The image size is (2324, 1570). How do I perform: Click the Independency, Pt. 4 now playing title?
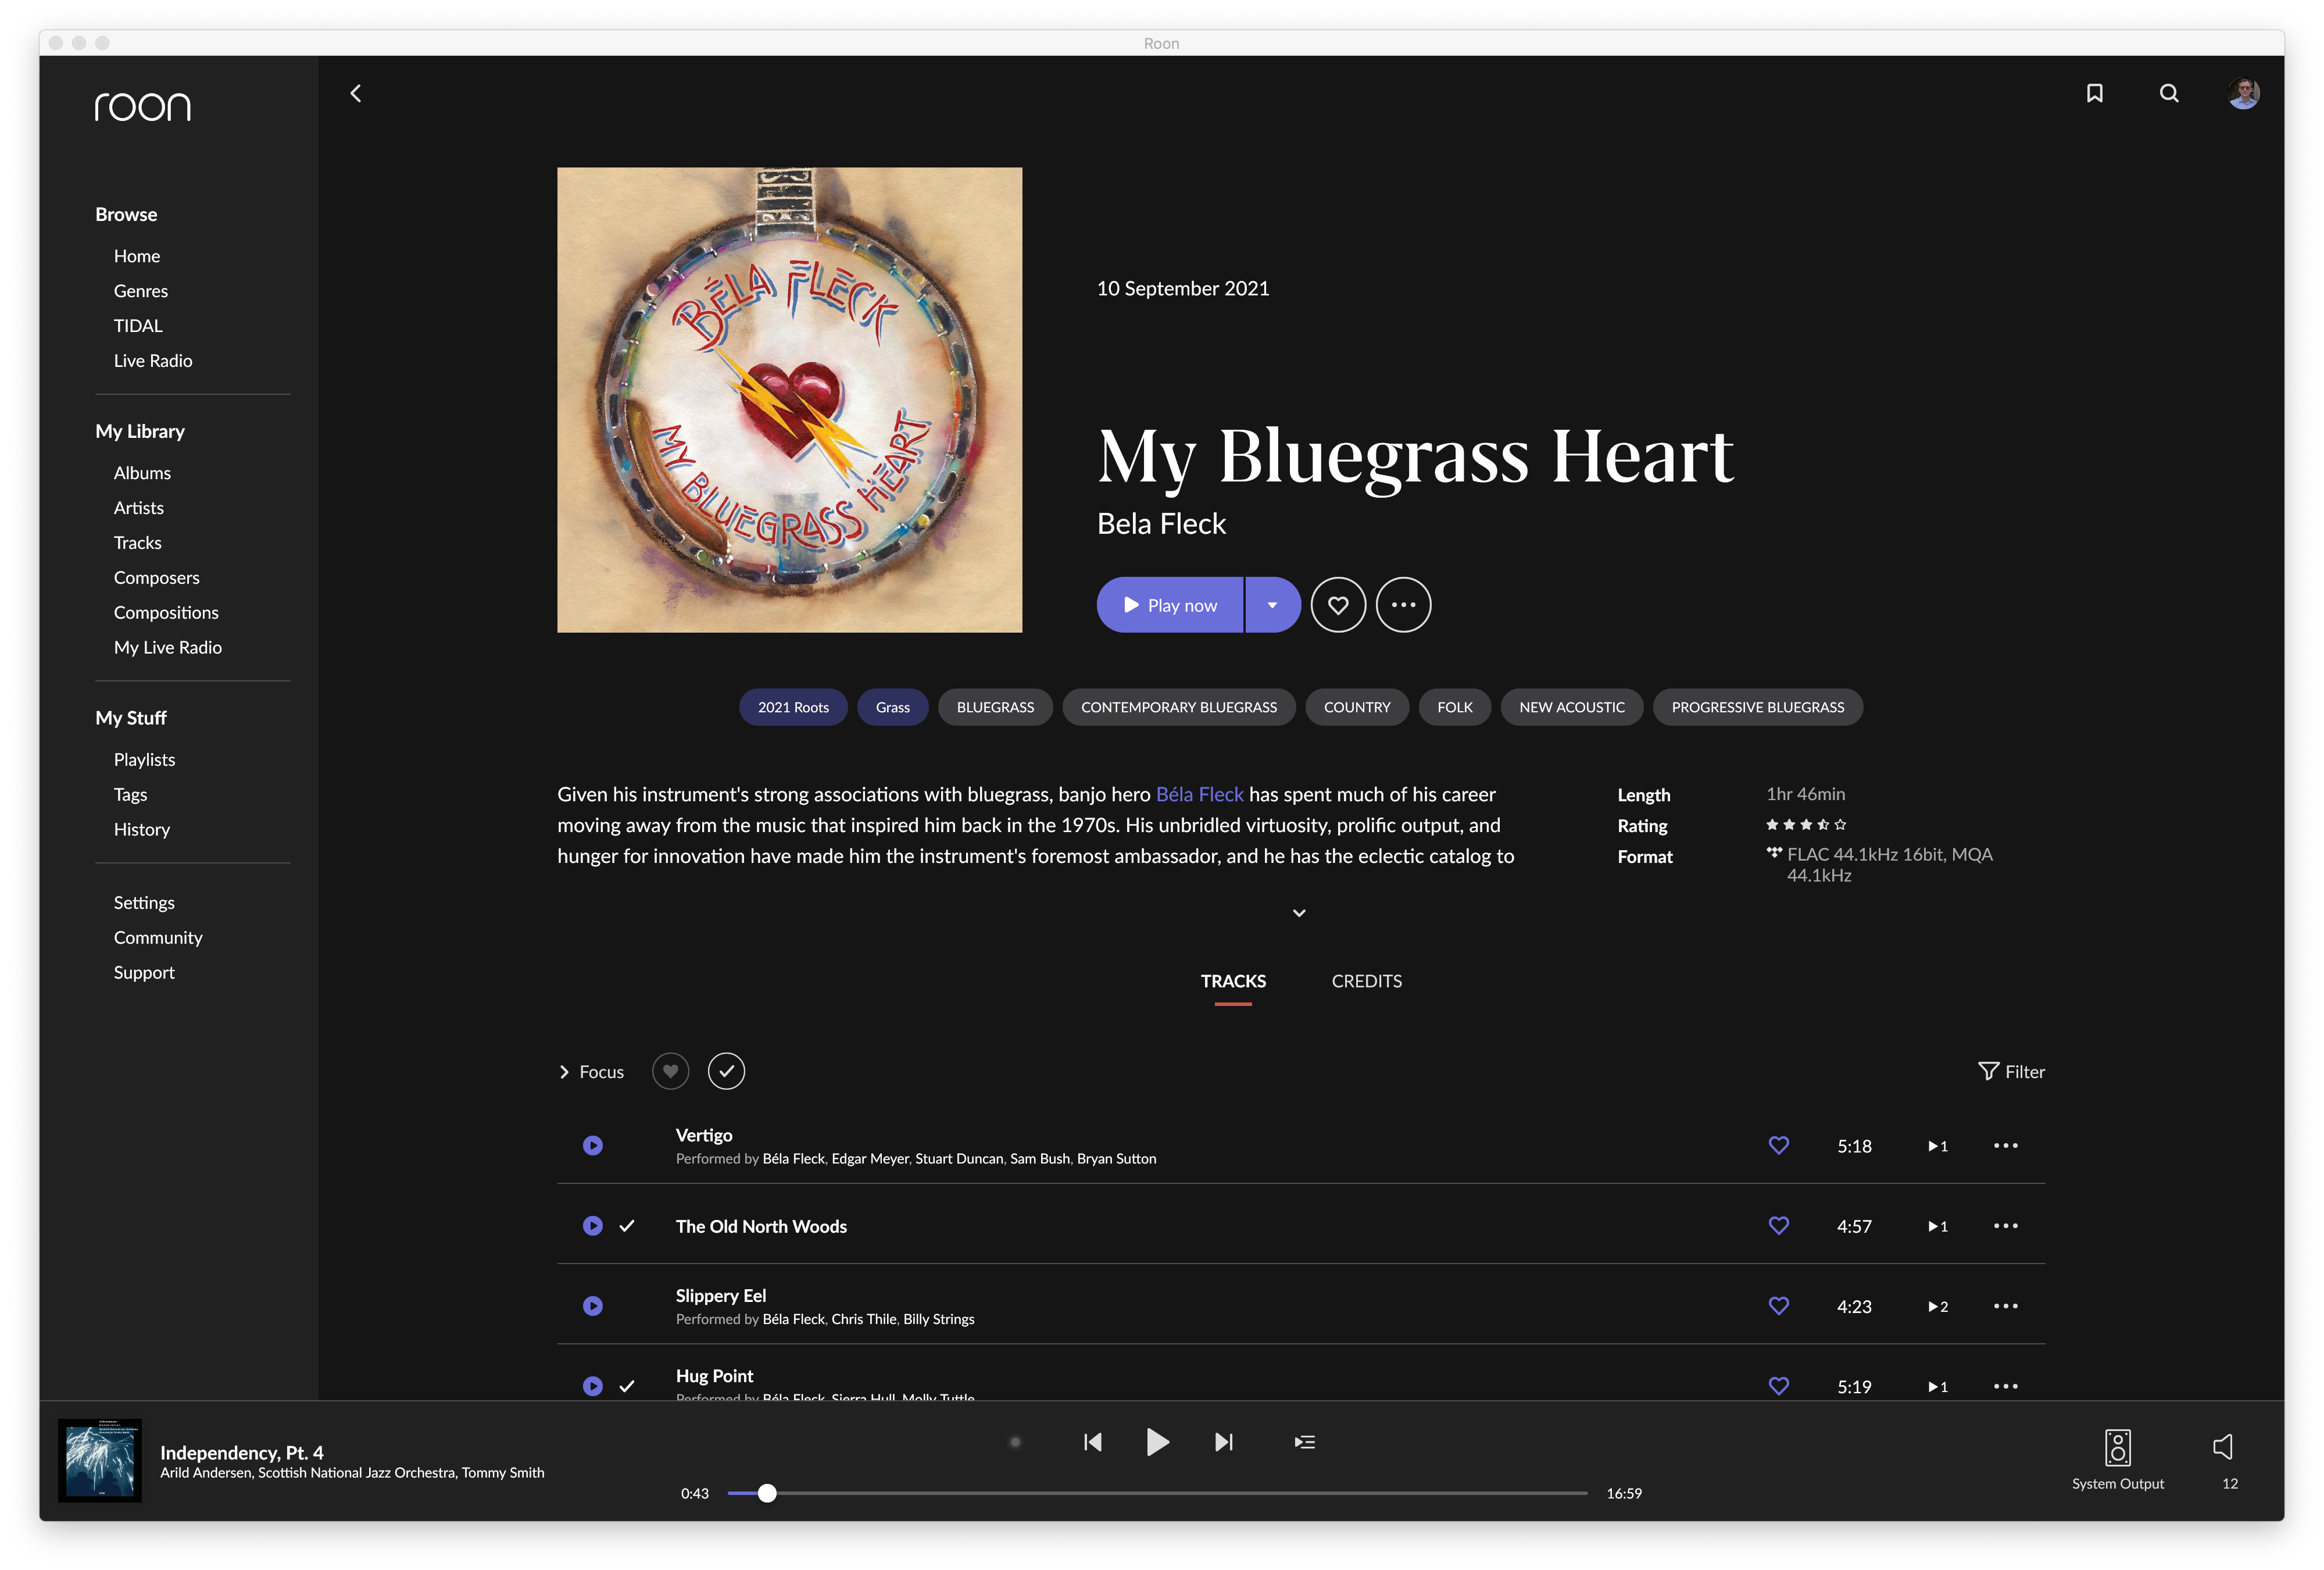coord(241,1452)
